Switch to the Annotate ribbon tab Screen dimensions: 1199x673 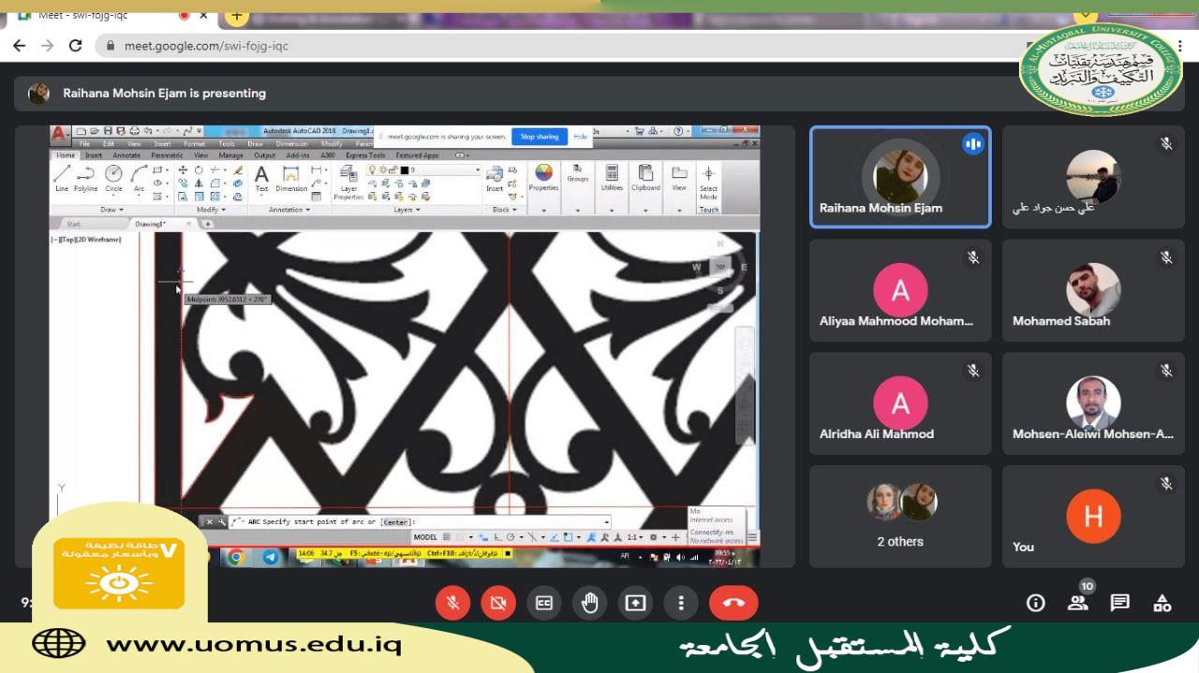click(126, 155)
